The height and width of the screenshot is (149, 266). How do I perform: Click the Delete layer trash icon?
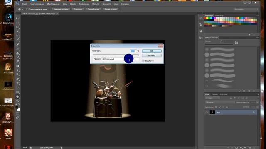(x=254, y=147)
